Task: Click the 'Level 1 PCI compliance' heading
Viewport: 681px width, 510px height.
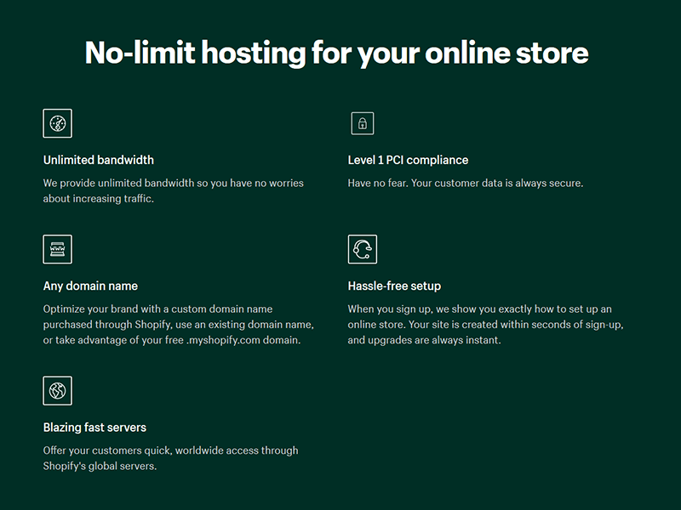Action: 408,160
